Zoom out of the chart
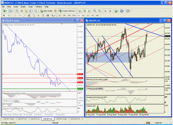Image resolution: width=173 pixels, height=125 pixels. (x=100, y=11)
